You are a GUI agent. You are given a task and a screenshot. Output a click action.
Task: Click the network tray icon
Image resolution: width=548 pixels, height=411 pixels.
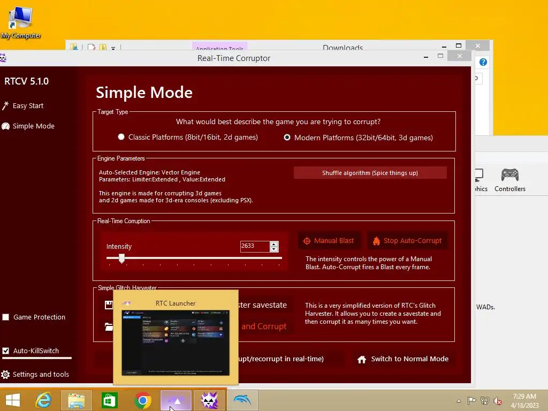click(x=485, y=401)
